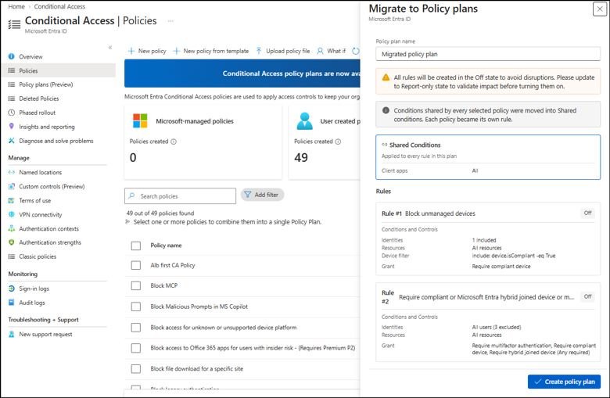Click the info icon beside Microsoft-managed Policies created
The image size is (610, 398).
174,142
